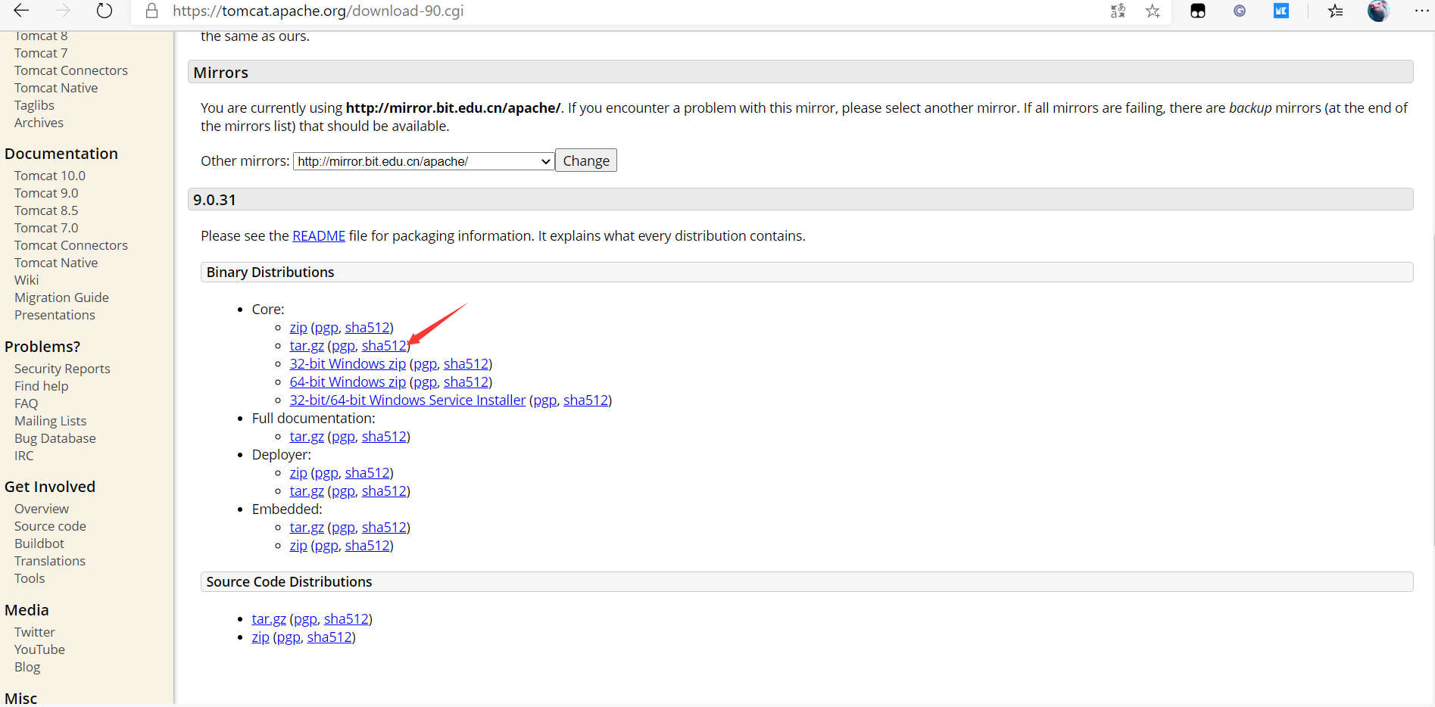Download 64-bit Windows zip
1435x707 pixels.
[x=348, y=382]
